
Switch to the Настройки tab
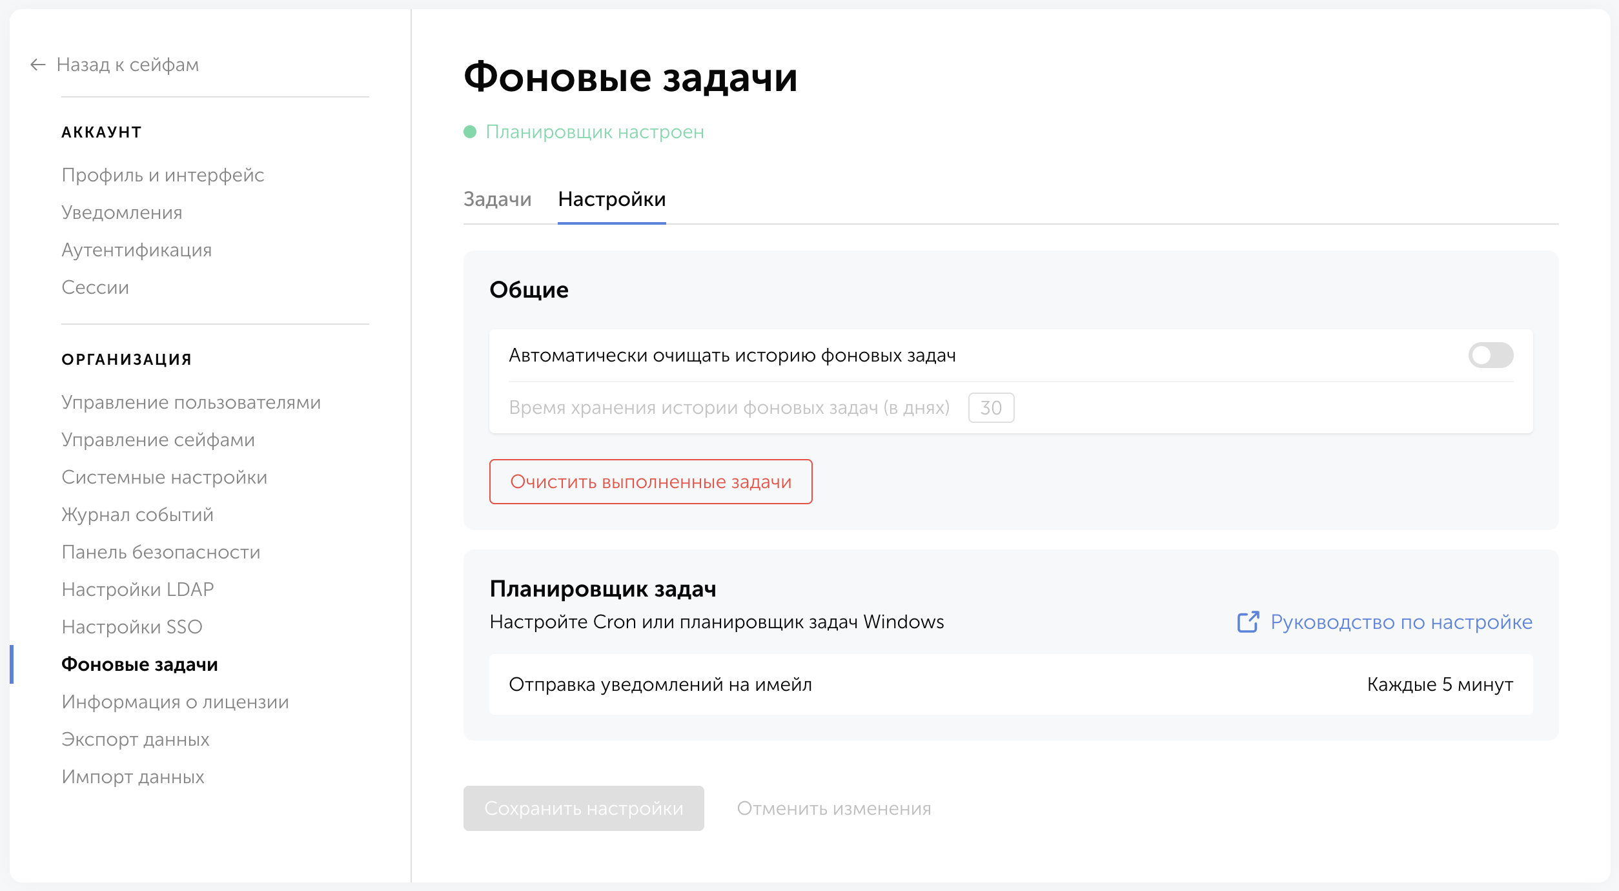[612, 199]
